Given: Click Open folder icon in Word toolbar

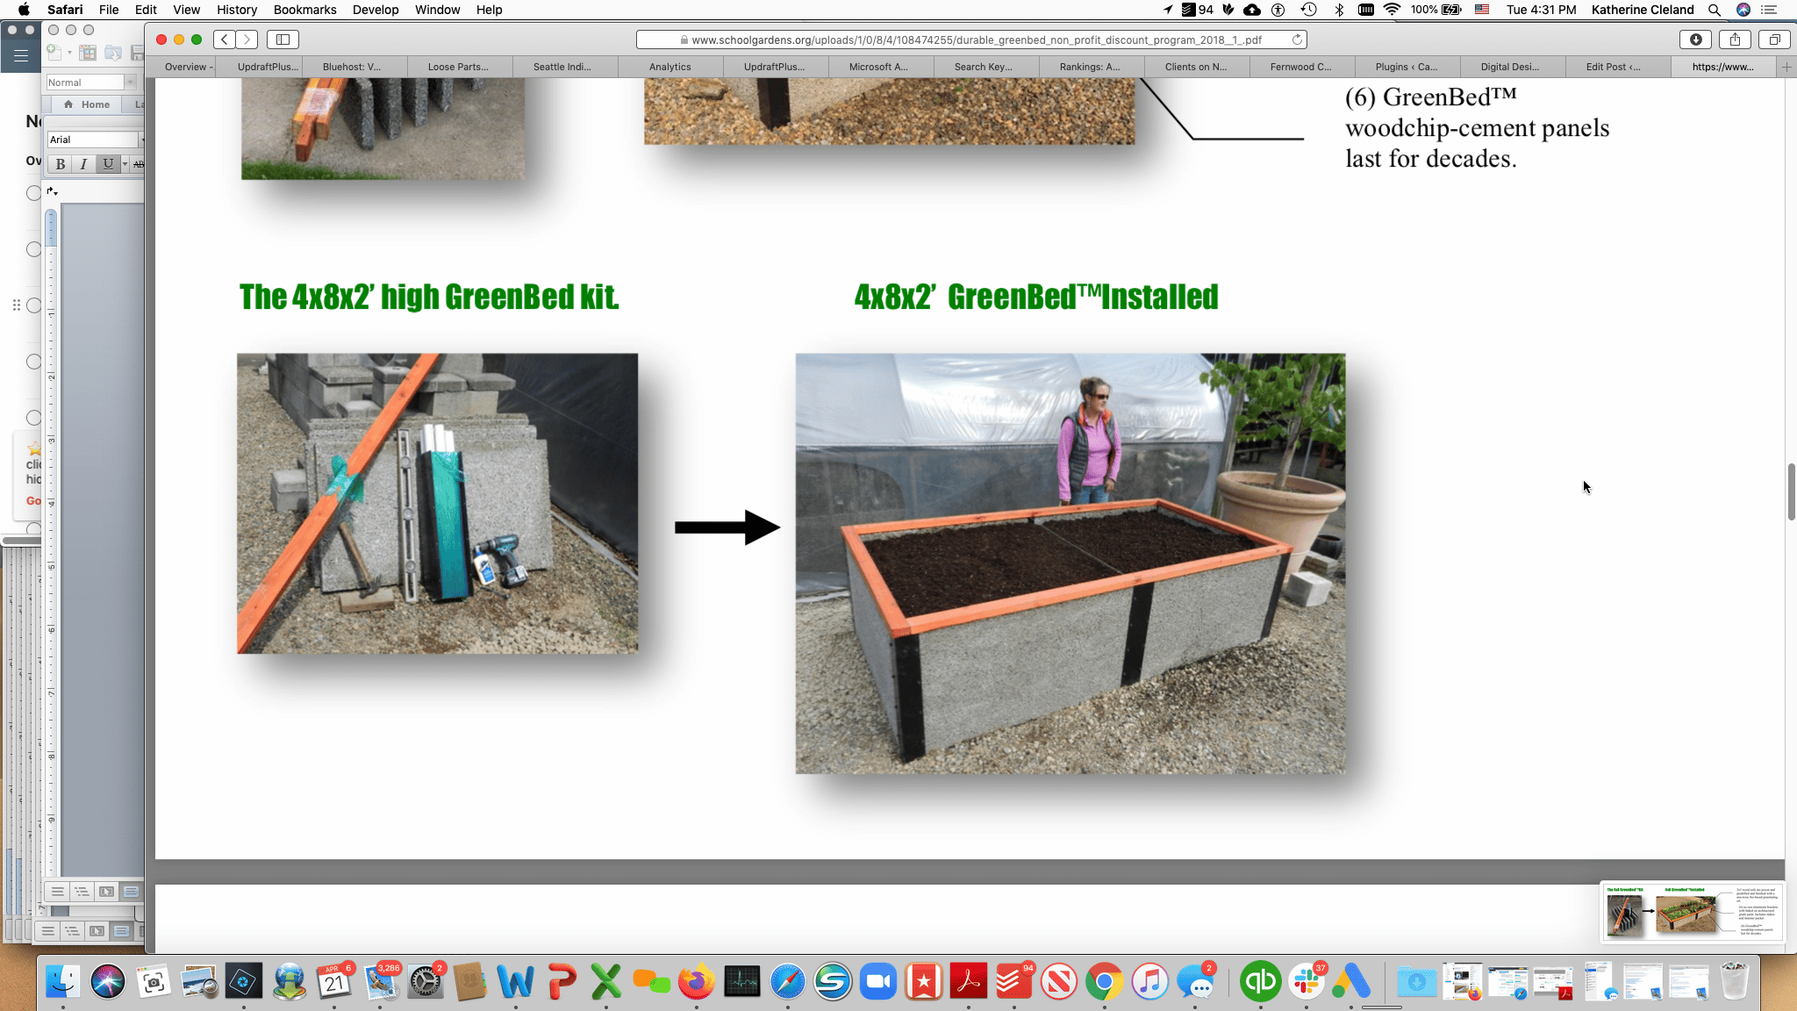Looking at the screenshot, I should coord(113,53).
